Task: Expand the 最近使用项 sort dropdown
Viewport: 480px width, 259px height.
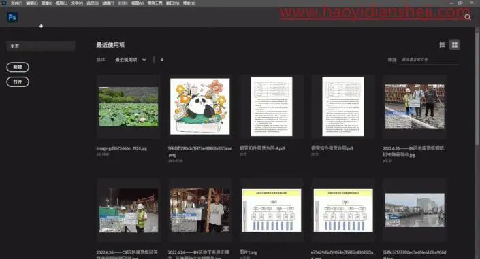Action: pos(131,60)
